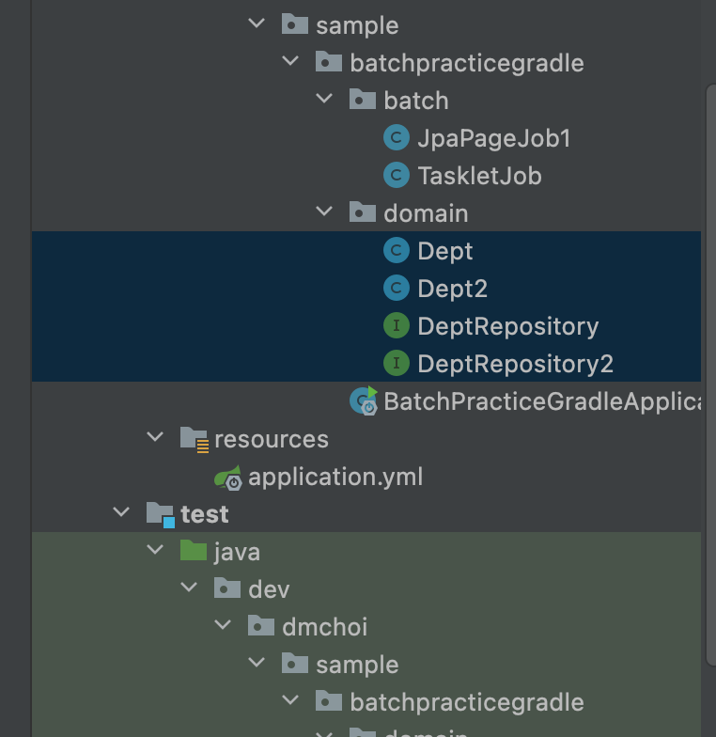Click the Spring Boot application run icon

[x=364, y=400]
